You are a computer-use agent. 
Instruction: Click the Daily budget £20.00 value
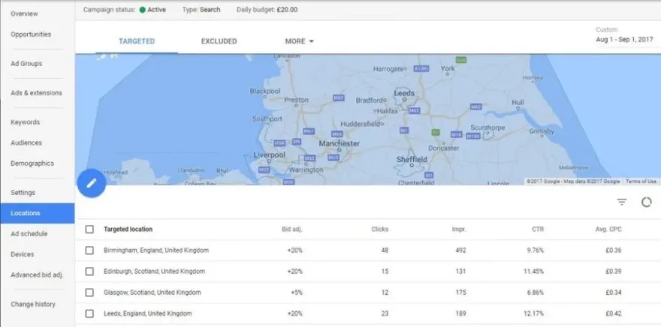(x=287, y=9)
